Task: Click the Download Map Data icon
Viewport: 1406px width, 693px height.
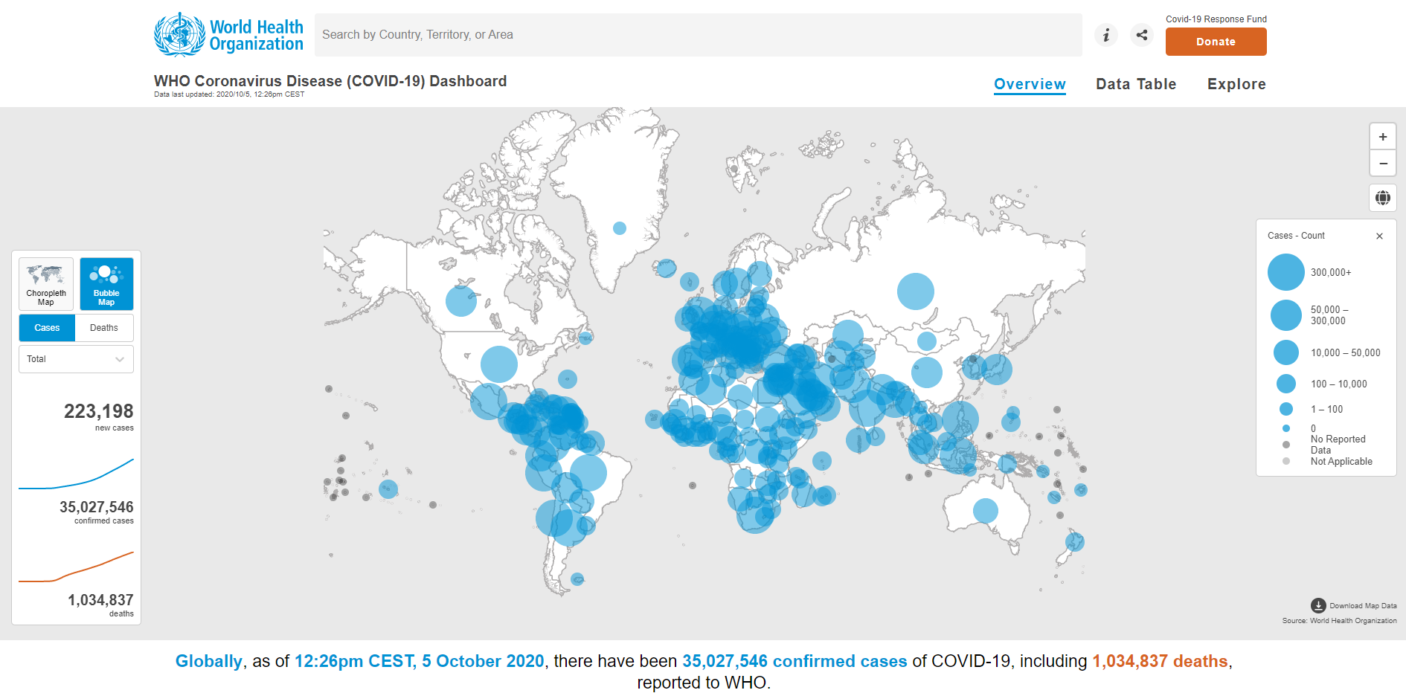Action: [1318, 605]
